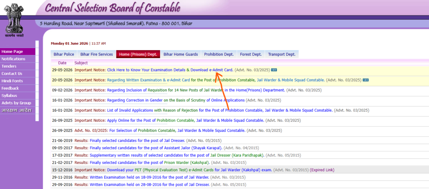429x189 pixels.
Task: Open Regarding Correction in Gender notice
Action: click(x=176, y=100)
